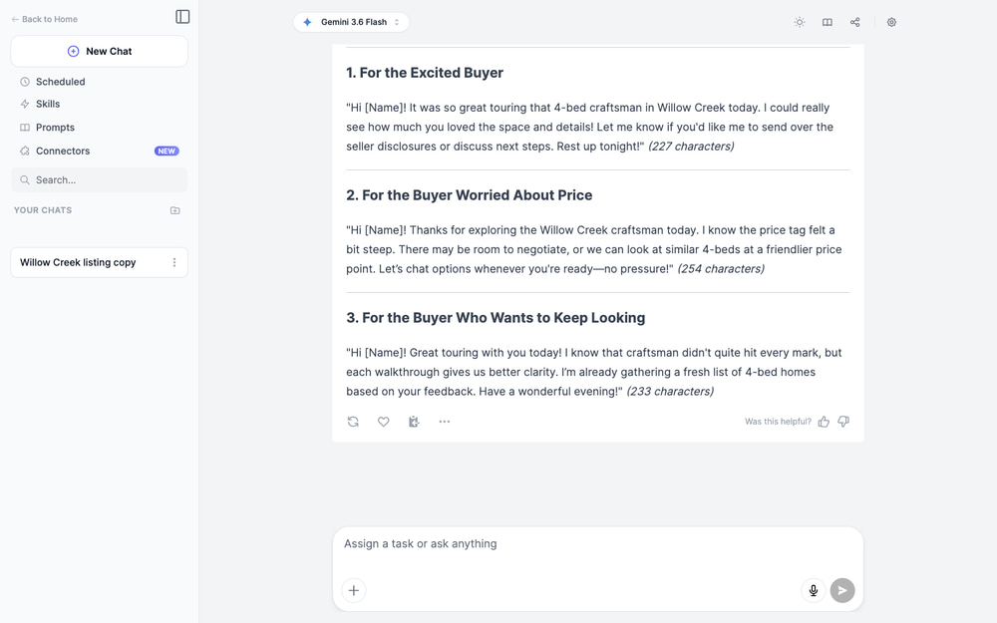Open settings gear icon

(x=891, y=22)
